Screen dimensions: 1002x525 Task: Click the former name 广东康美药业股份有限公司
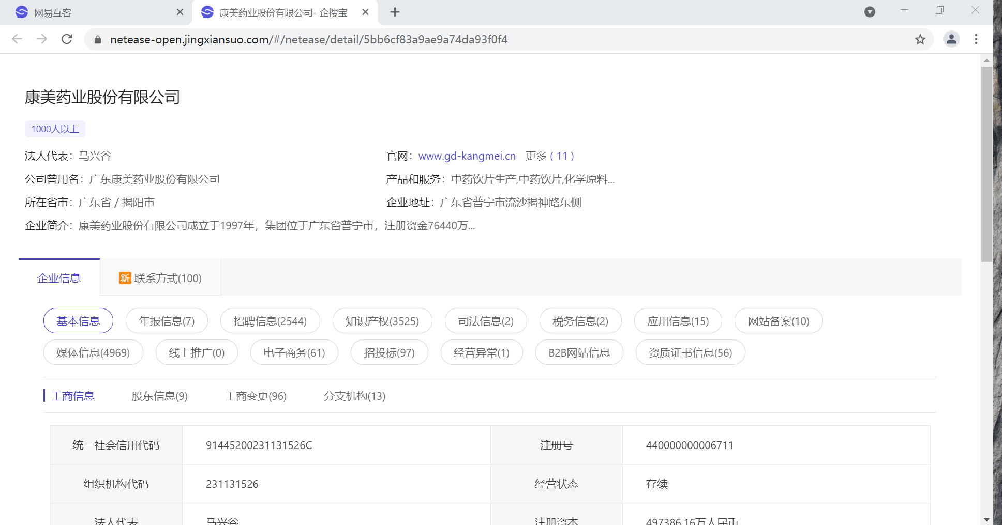point(155,179)
